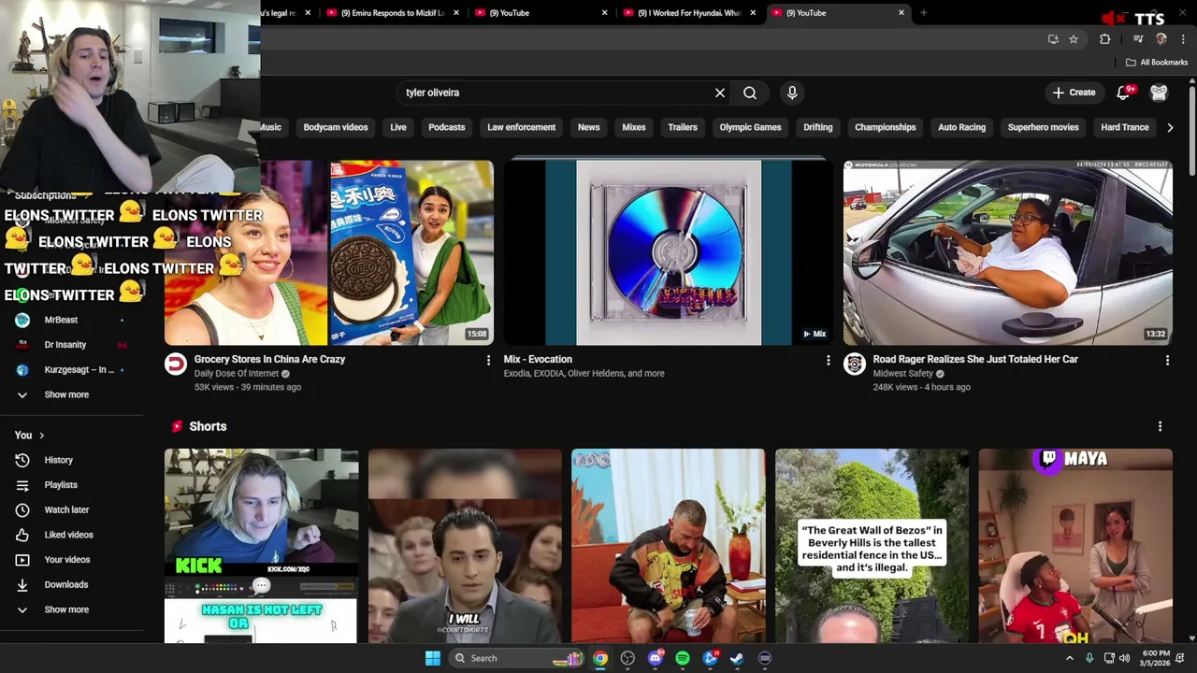This screenshot has height=673, width=1197.
Task: Open options for Road Rager video
Action: (x=1167, y=360)
